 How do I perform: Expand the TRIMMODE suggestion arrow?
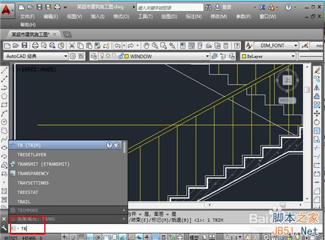point(124,210)
